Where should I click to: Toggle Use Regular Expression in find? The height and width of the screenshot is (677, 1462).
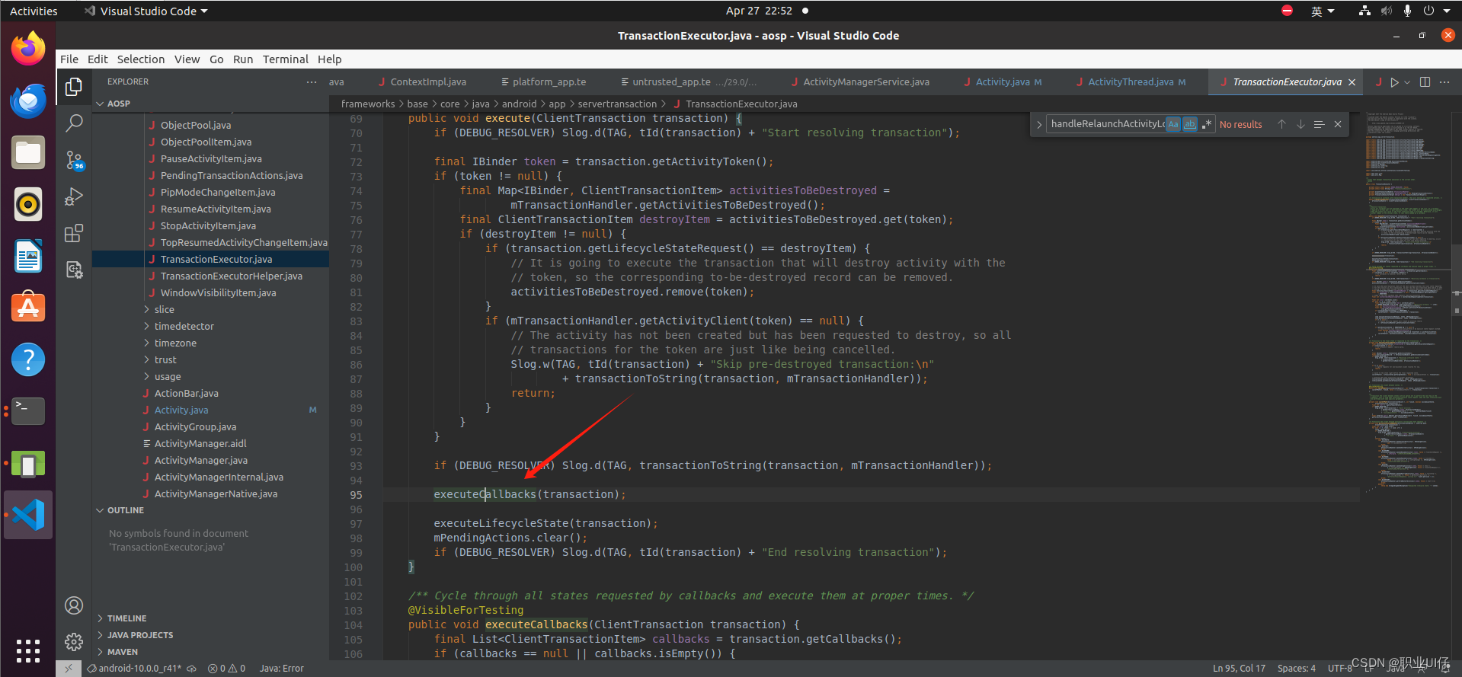(1206, 124)
